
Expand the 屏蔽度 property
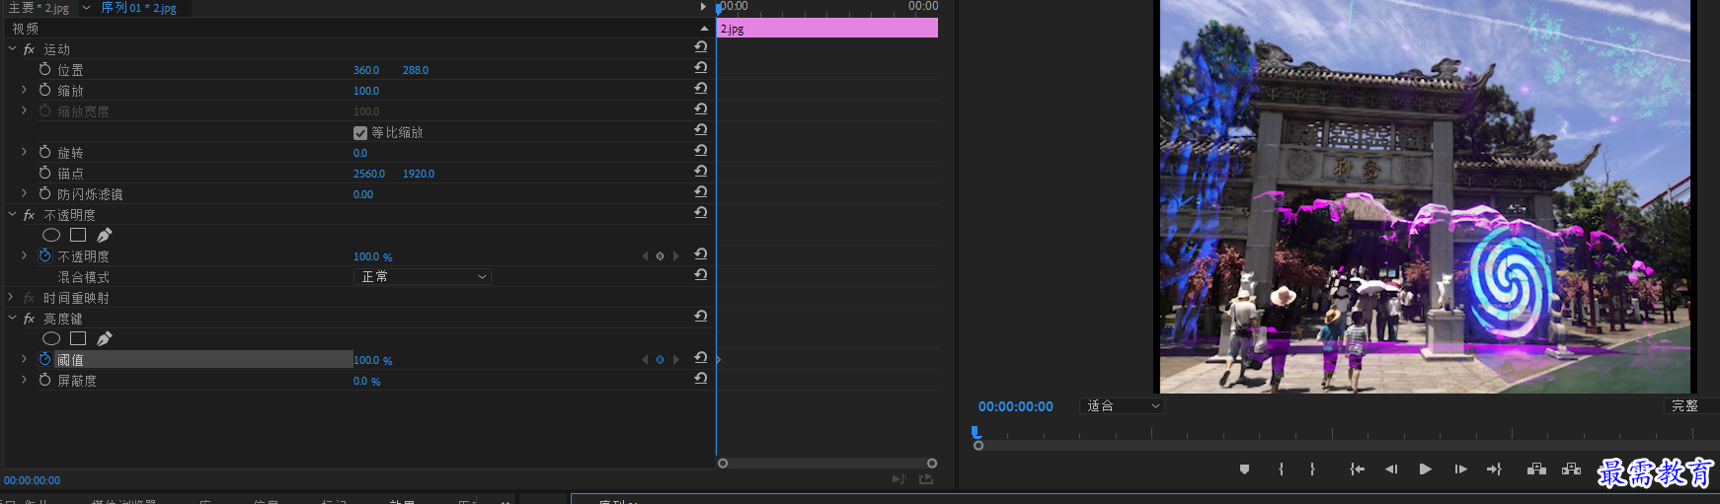pyautogui.click(x=25, y=380)
